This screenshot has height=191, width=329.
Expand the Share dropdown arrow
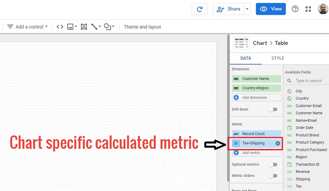click(x=247, y=9)
